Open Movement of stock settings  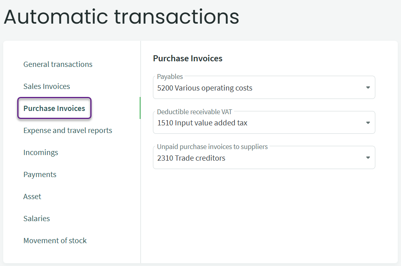[x=55, y=241]
